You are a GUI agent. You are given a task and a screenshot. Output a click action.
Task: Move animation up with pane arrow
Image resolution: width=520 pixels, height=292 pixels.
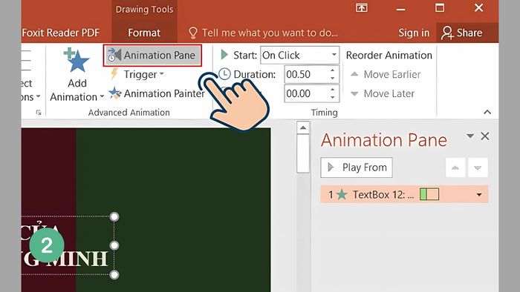coord(455,167)
